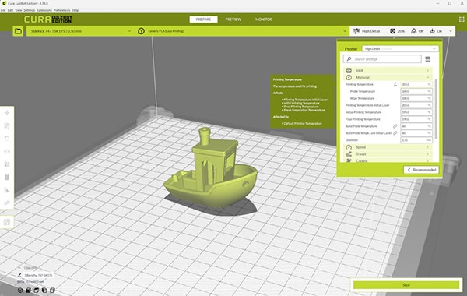Select the Move tool in left toolbar
Image resolution: width=467 pixels, height=296 pixels.
click(7, 113)
